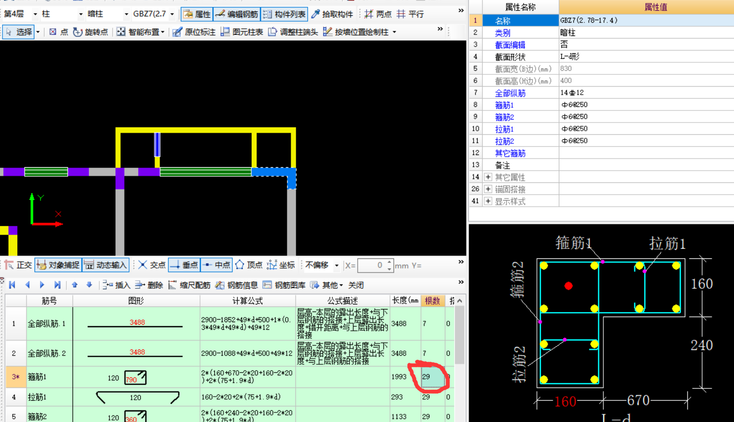Choose the 点 point drawing tool
Image resolution: width=734 pixels, height=422 pixels.
click(x=58, y=32)
